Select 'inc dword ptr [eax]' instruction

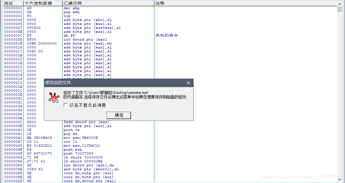(85, 40)
